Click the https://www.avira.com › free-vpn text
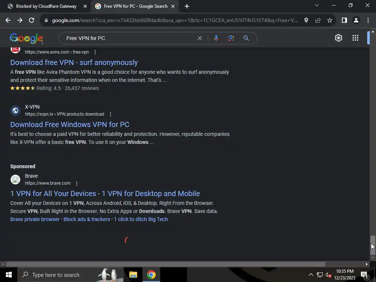Screen dimensions: 376x282 [x=57, y=52]
